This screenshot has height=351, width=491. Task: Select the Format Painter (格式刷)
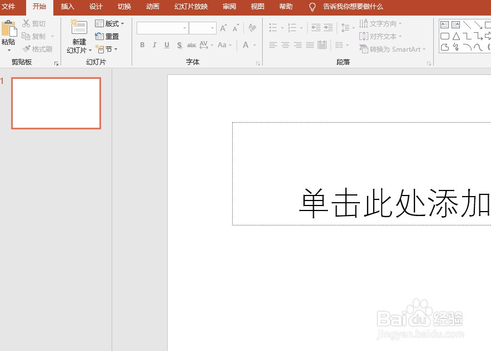[37, 49]
